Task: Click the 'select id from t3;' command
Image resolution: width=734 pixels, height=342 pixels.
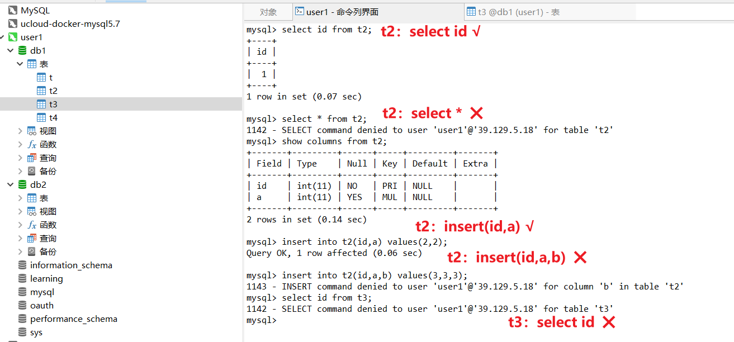Action: point(326,298)
